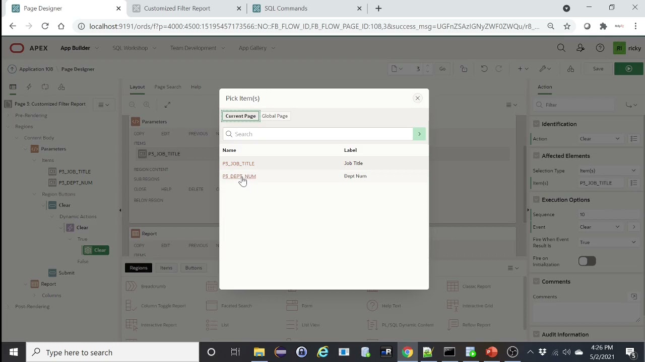Switch gallery to the Buttons tab
The width and height of the screenshot is (645, 362).
tap(193, 268)
